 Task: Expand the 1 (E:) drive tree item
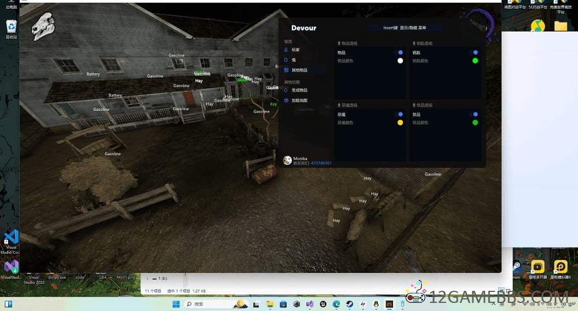(x=147, y=279)
